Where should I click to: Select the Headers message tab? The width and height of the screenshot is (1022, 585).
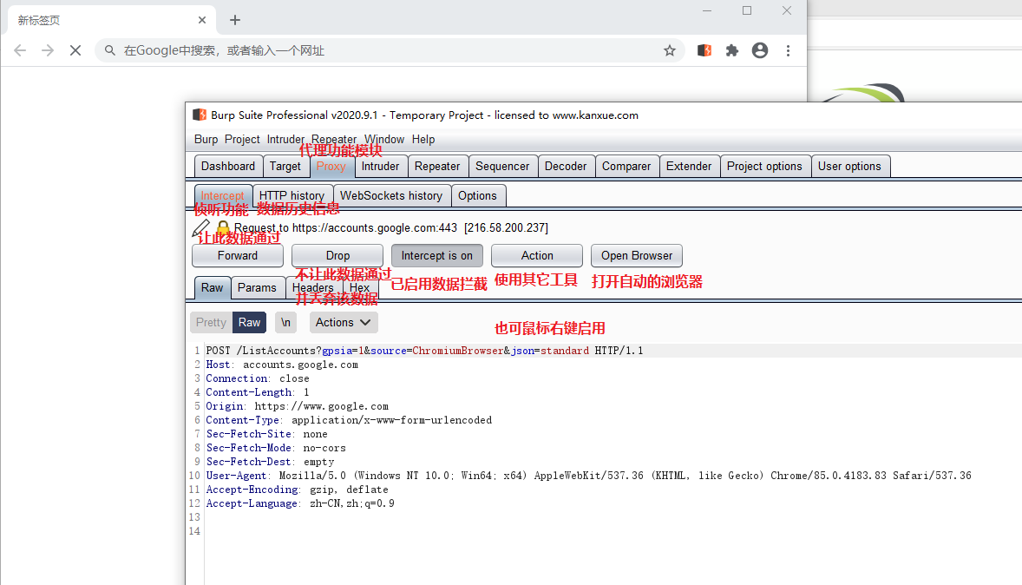pos(313,287)
